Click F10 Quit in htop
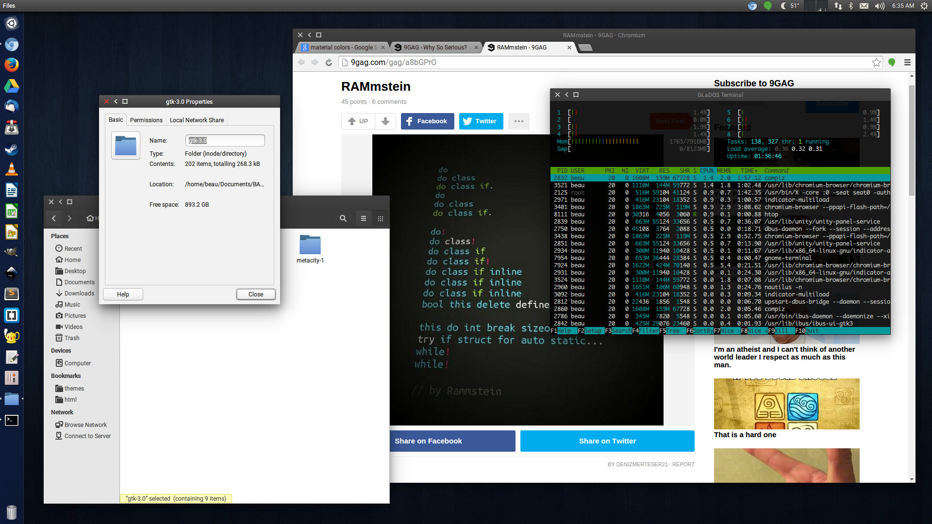932x524 pixels. pyautogui.click(x=807, y=331)
